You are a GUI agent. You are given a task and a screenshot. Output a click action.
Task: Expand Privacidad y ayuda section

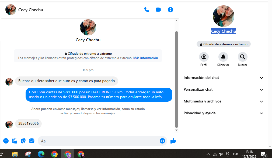[223, 113]
